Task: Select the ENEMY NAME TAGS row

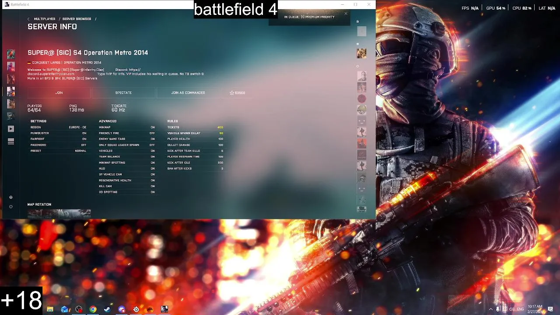Action: coord(127,139)
